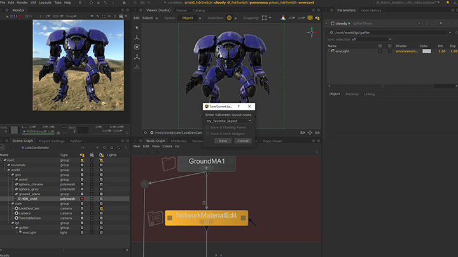Click the envLight color swatch

(x=426, y=51)
